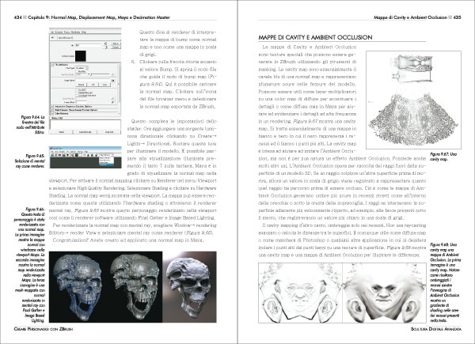This screenshot has width=475, height=344.
Task: Click the "Figura 9.67: Una cavity map" caption
Action: pyautogui.click(x=443, y=157)
